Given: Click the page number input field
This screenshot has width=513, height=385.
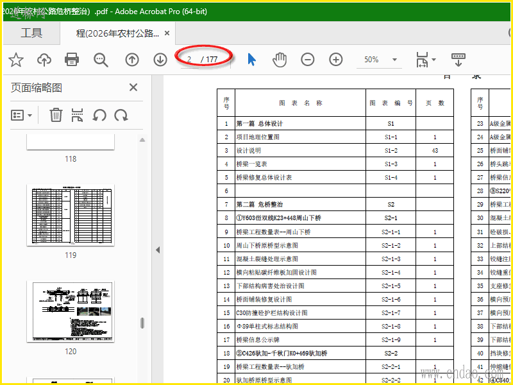Looking at the screenshot, I should (190, 60).
